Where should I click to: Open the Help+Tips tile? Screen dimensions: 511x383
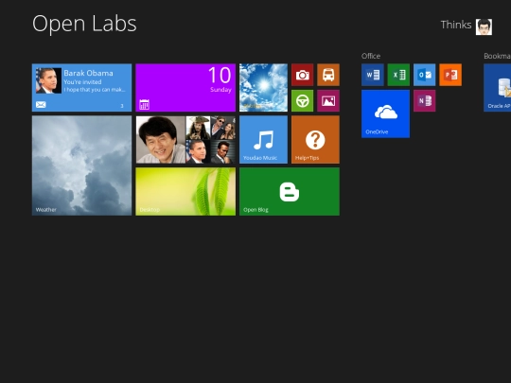pos(315,139)
